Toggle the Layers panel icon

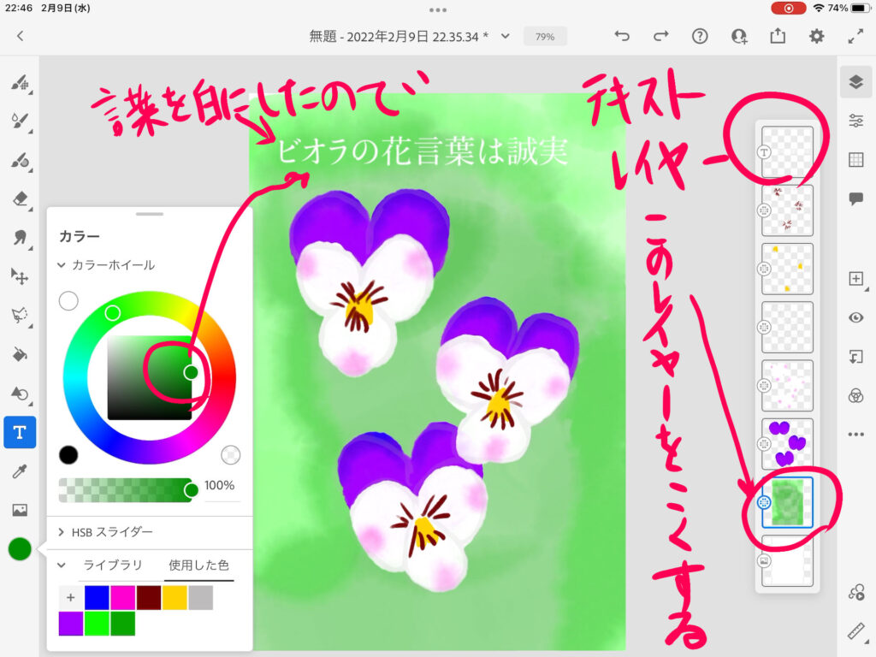click(855, 81)
